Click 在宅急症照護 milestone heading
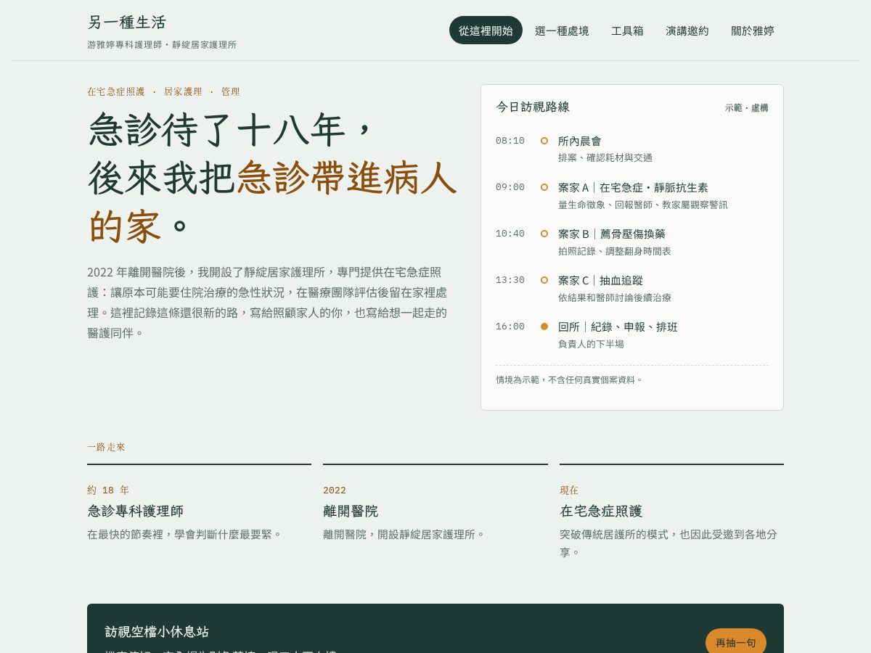 (601, 511)
